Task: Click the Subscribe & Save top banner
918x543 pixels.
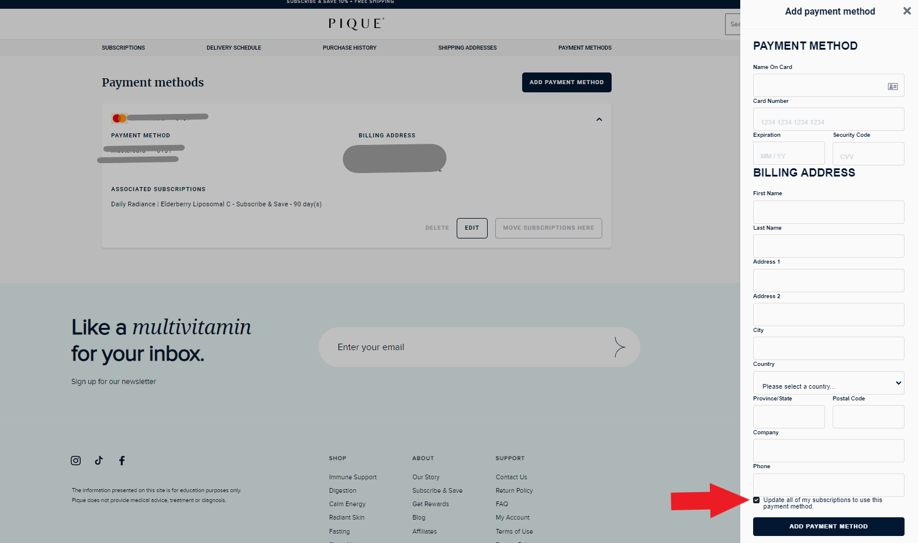Action: [x=340, y=2]
